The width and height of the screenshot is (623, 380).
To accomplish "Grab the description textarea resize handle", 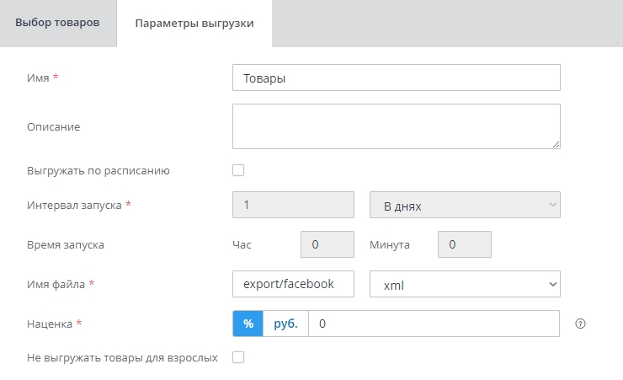I will coord(556,144).
